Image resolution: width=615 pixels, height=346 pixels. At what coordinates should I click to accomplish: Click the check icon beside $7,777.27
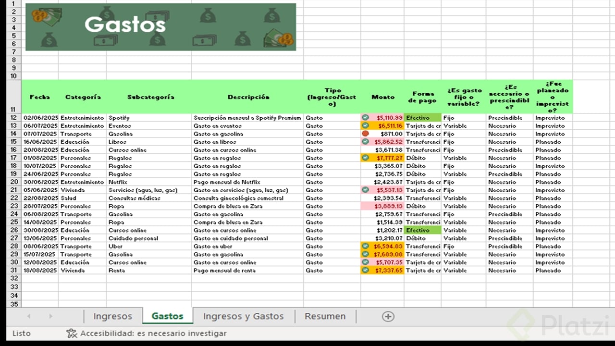click(x=365, y=158)
